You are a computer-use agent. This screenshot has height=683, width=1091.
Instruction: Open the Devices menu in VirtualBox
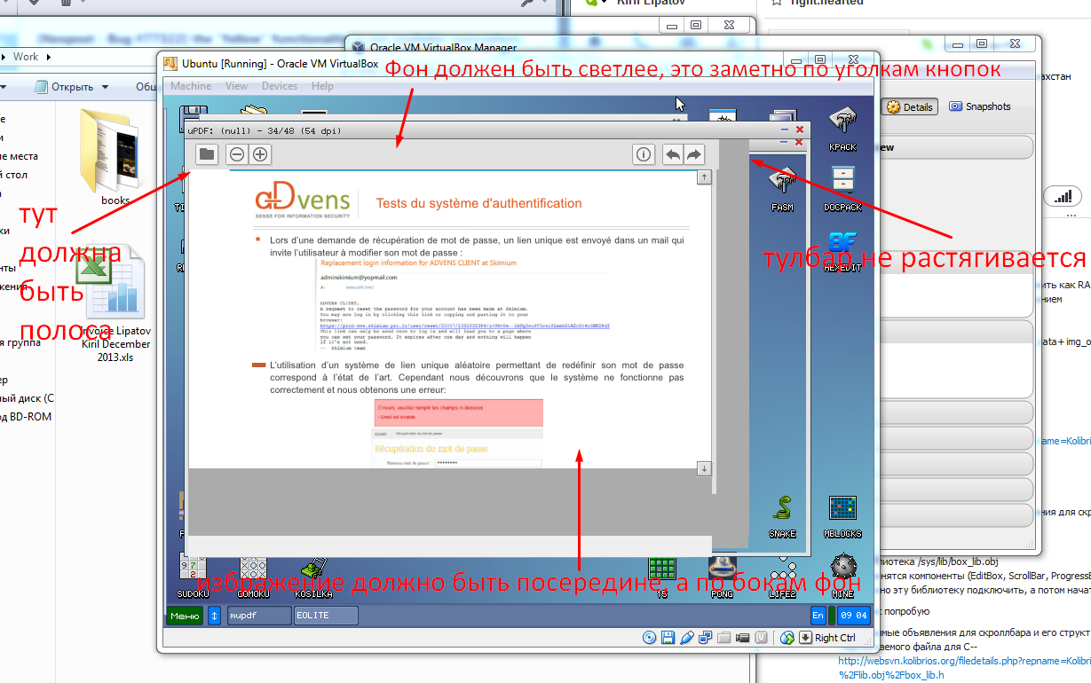coord(280,86)
